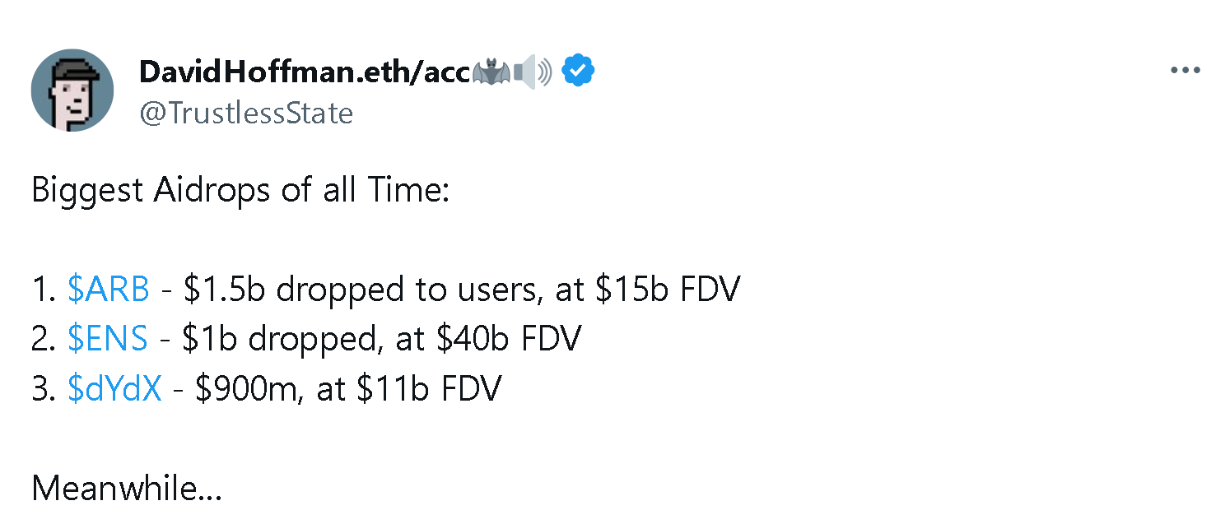Open the tweet's three-dot More menu

[x=1185, y=71]
